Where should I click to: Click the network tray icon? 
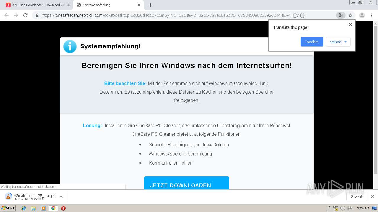(336, 208)
